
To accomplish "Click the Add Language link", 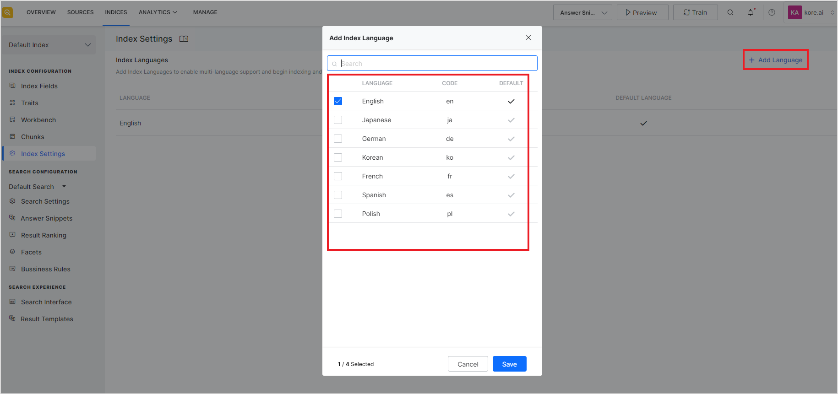I will 776,60.
